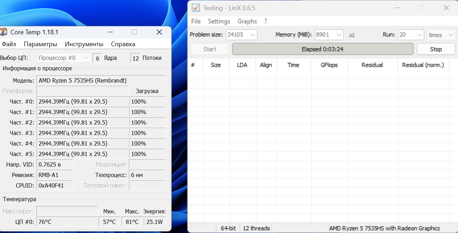Click the LDA column header
The image size is (458, 233).
[x=242, y=65]
